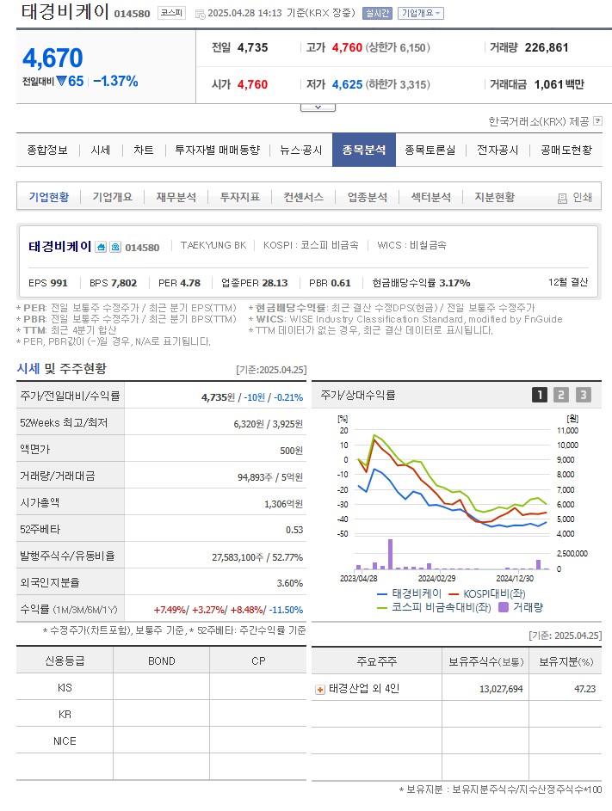
Task: Click the PER 4.78 value
Action: 189,283
